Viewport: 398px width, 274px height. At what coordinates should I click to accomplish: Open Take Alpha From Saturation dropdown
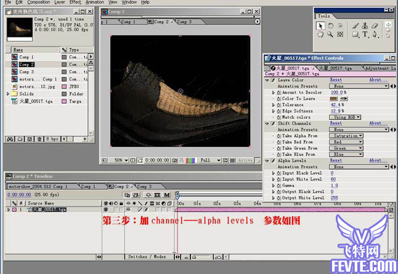[346, 136]
